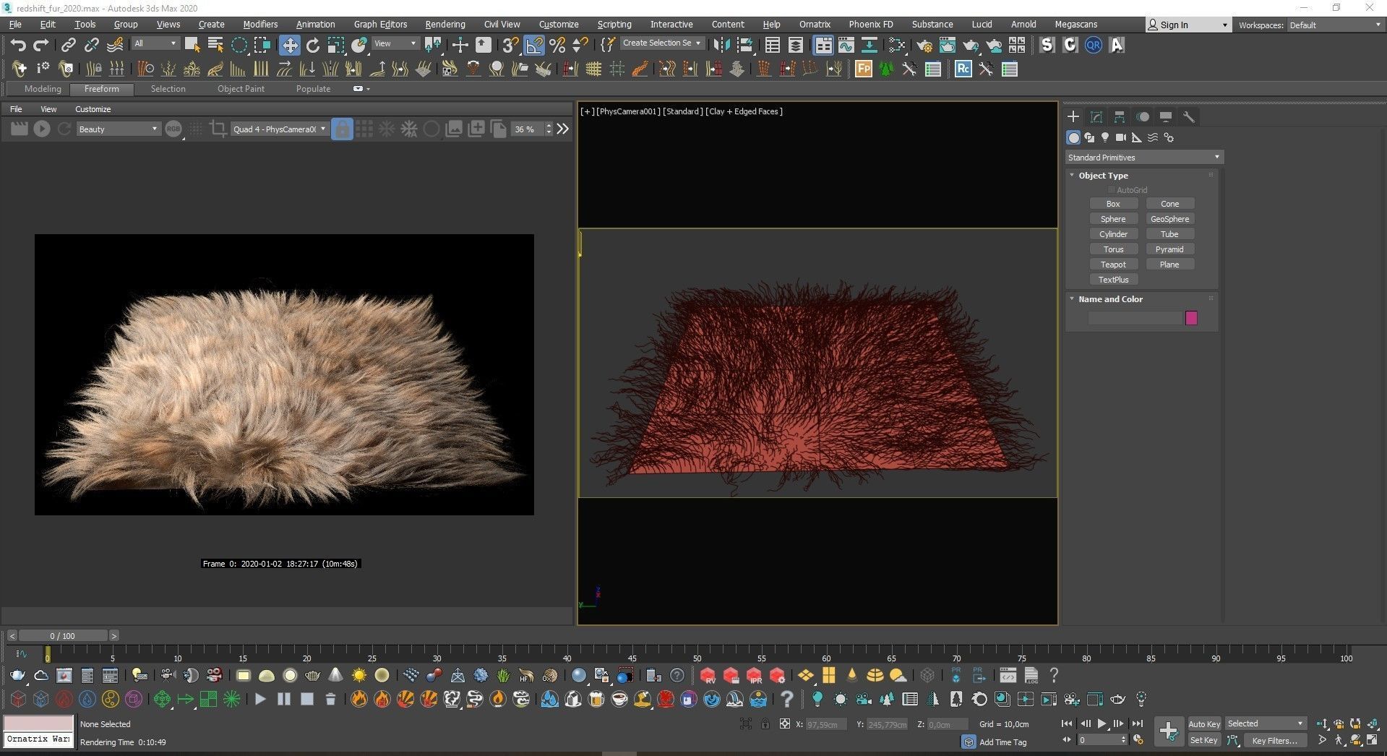Open the Create panel plus tab
1387x756 pixels.
click(1073, 116)
